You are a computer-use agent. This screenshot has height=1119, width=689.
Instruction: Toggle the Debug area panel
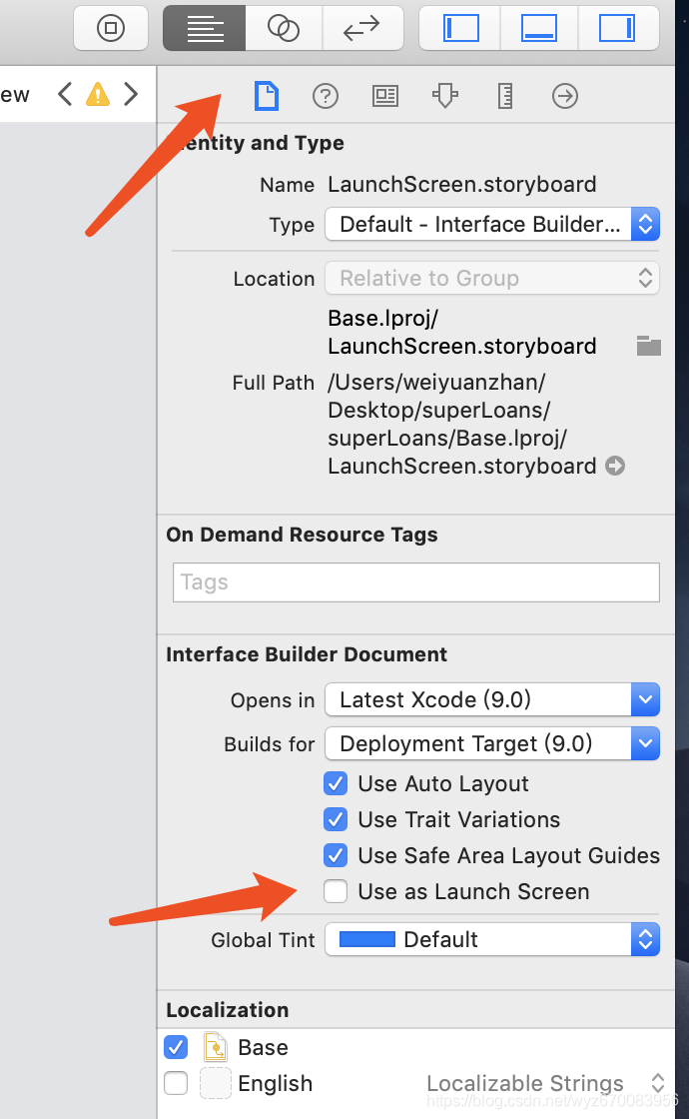[x=539, y=29]
